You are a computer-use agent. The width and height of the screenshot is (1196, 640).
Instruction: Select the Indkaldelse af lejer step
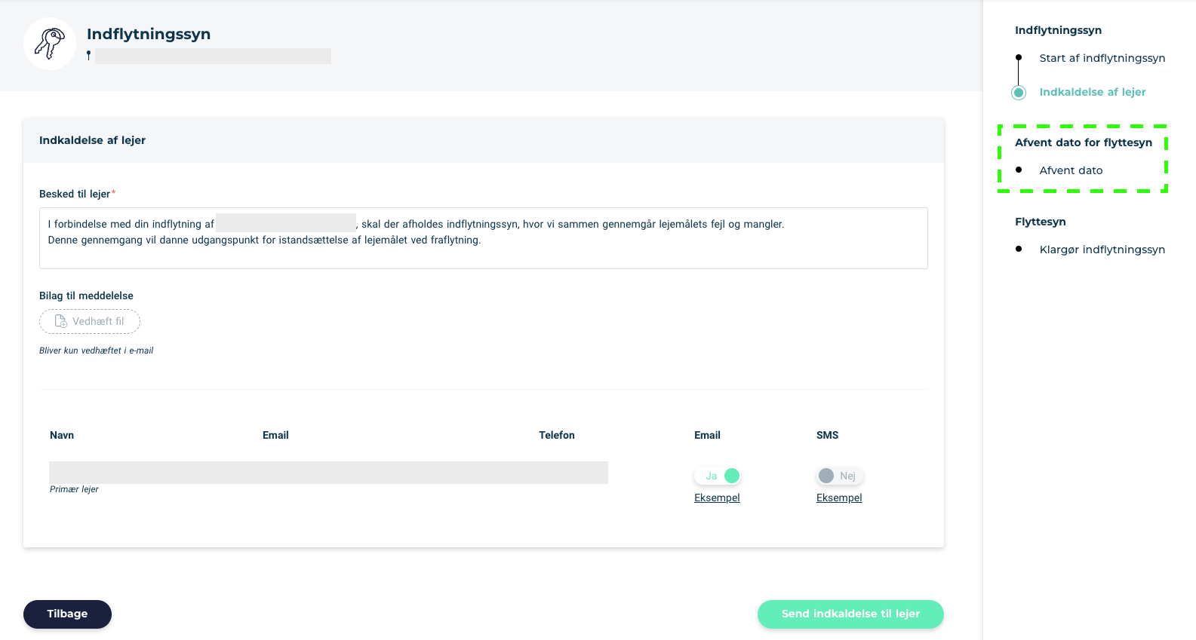pos(1093,92)
